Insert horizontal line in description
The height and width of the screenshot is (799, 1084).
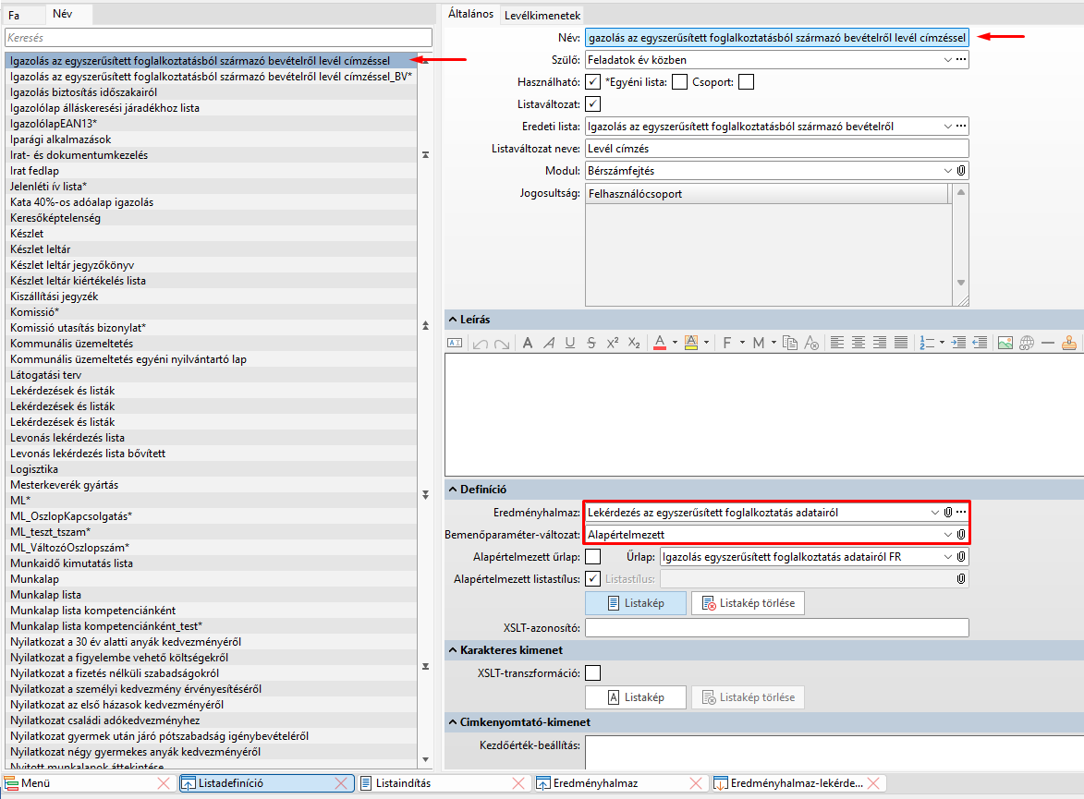[1048, 343]
